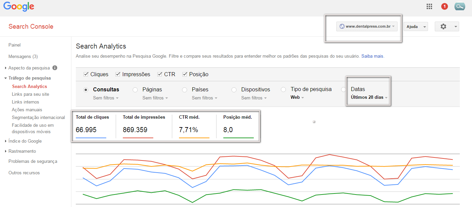The width and height of the screenshot is (472, 207).
Task: Select the Consultas radio button
Action: click(x=86, y=90)
